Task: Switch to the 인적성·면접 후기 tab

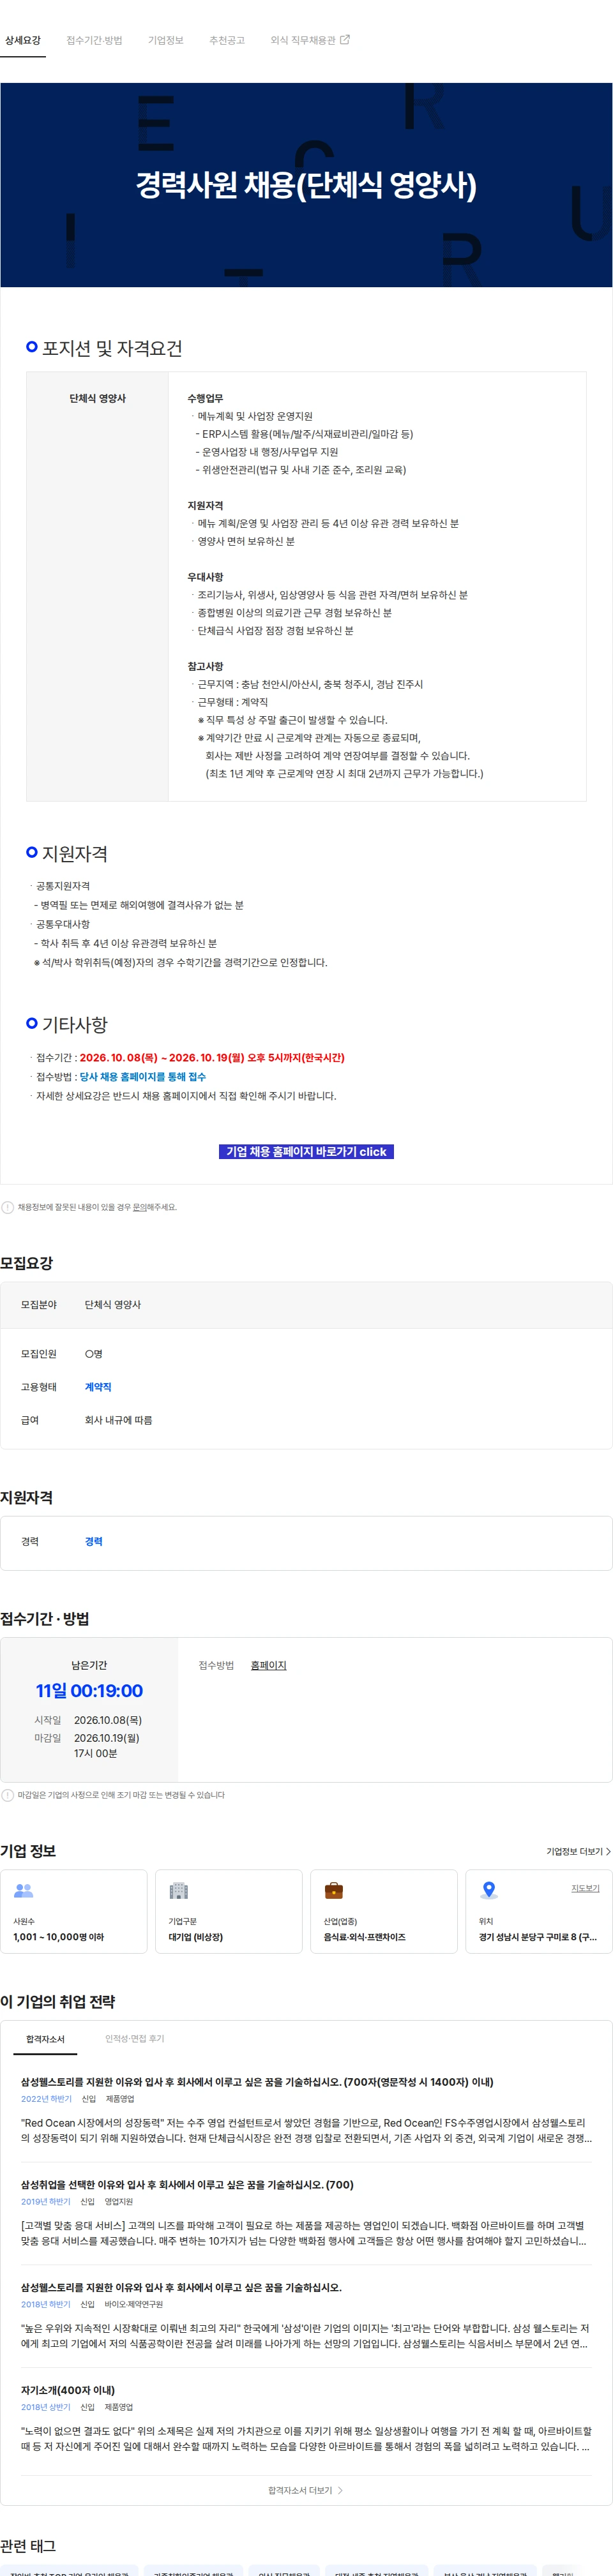Action: click(x=135, y=2038)
